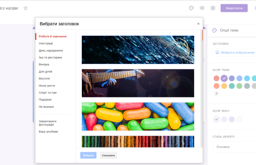256x165 pixels.
Task: Open Робота й навчання category
Action: coord(52,37)
